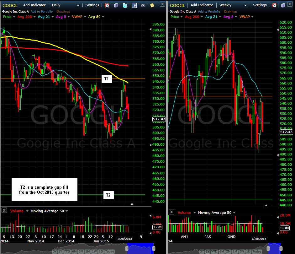295x254 pixels.
Task: Click left range handle in Weekly navigator
Action: 268,249
